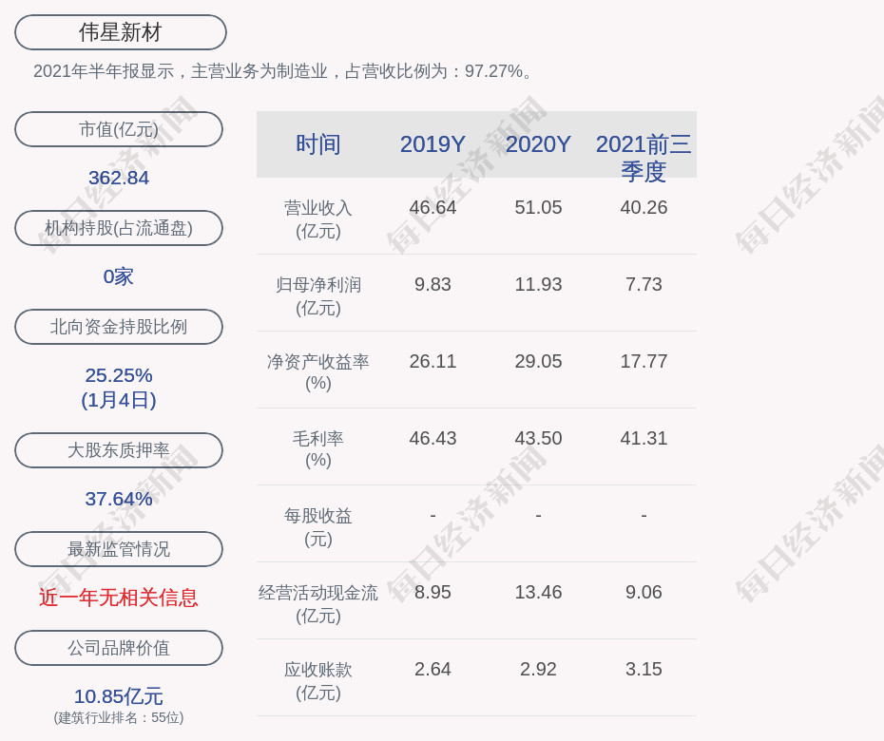Select cash flow value 13.46
This screenshot has width=884, height=741.
[x=538, y=592]
